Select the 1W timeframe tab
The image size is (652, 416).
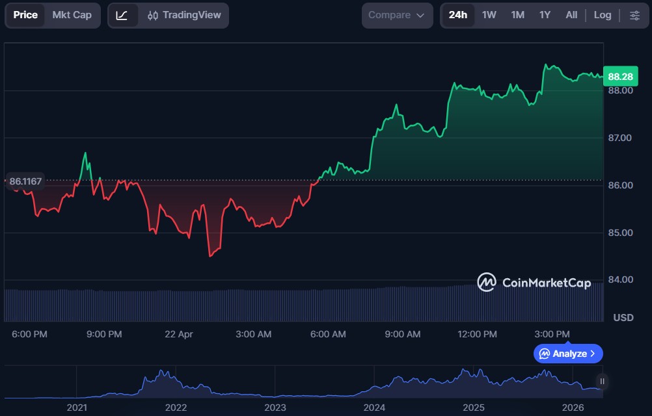489,15
